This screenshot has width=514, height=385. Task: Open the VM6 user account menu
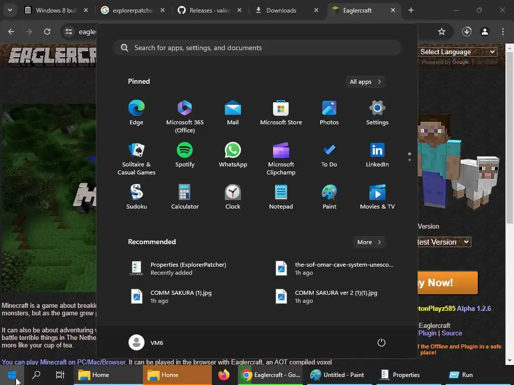[146, 343]
